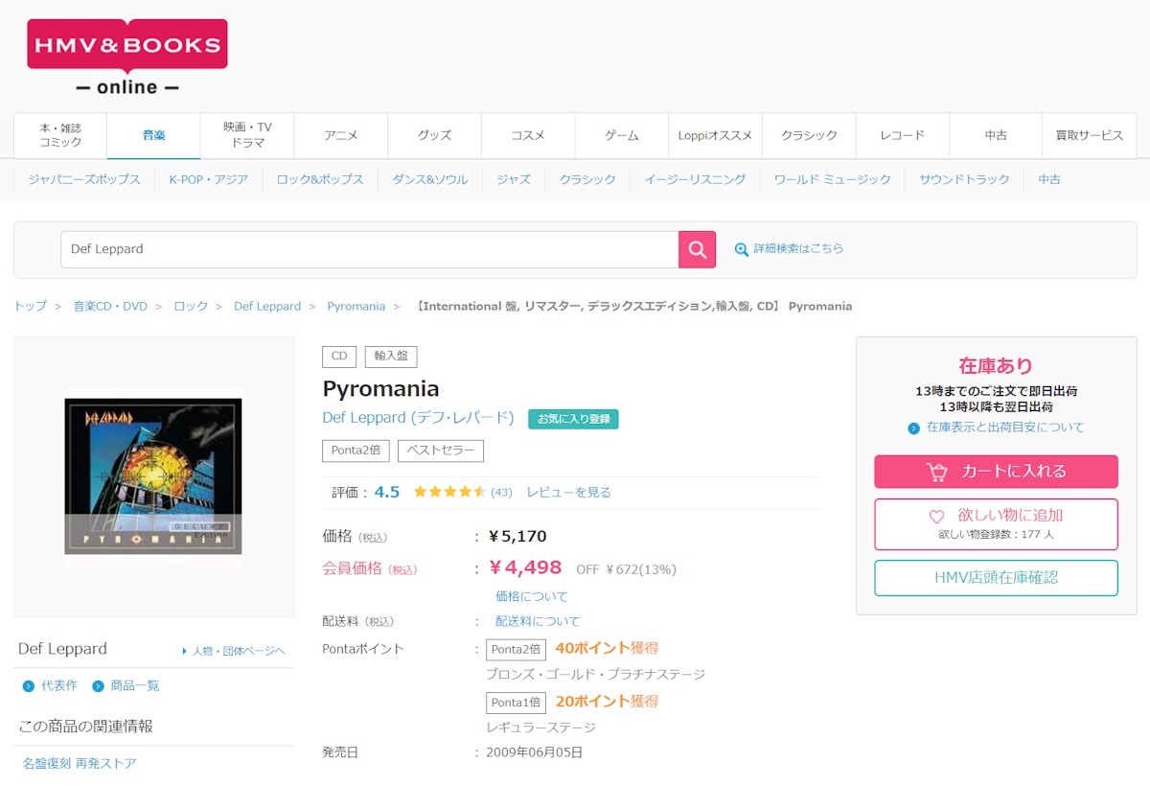This screenshot has height=786, width=1150.
Task: Open the ロック breadcrumb
Action: click(x=191, y=307)
